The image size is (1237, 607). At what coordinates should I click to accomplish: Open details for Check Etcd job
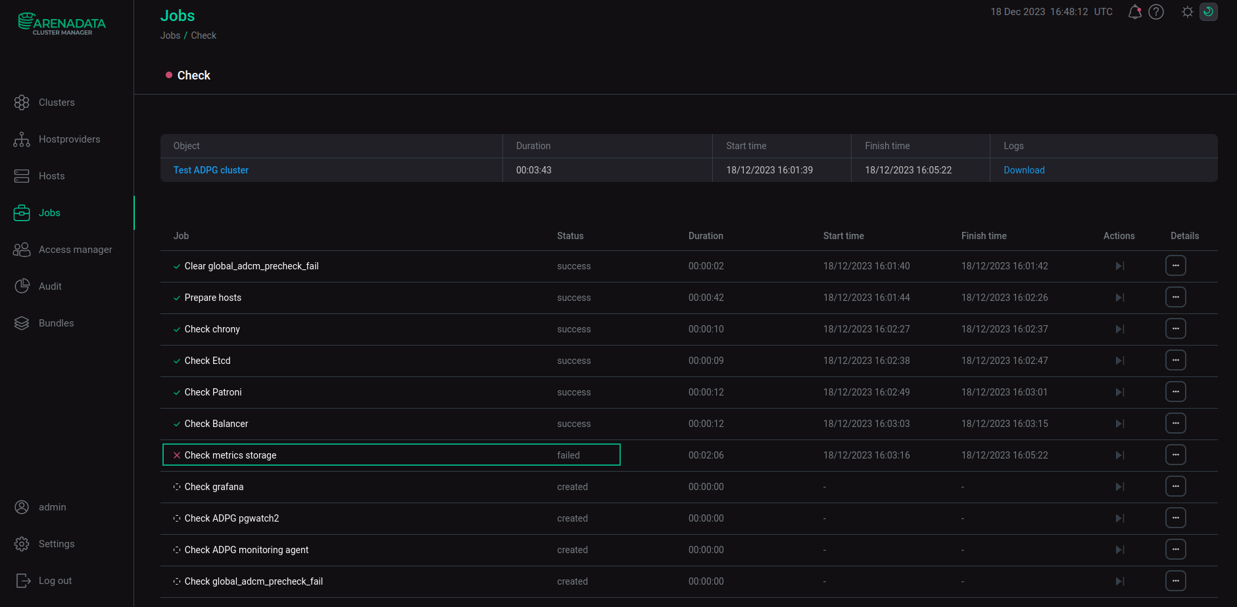pos(1176,361)
